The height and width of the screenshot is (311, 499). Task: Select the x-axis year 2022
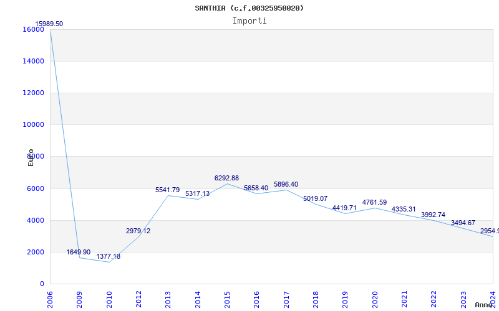[x=434, y=300]
